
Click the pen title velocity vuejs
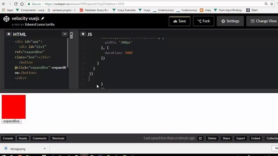pyautogui.click(x=25, y=18)
